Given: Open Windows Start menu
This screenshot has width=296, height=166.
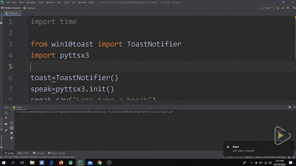Looking at the screenshot, I should point(4,163).
